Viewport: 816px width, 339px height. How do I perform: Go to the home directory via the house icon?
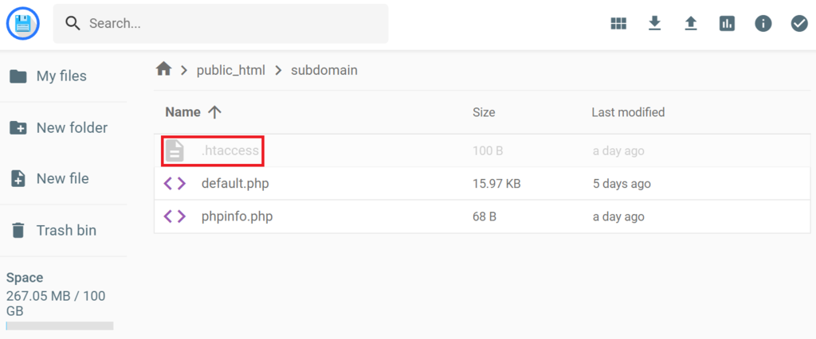163,69
